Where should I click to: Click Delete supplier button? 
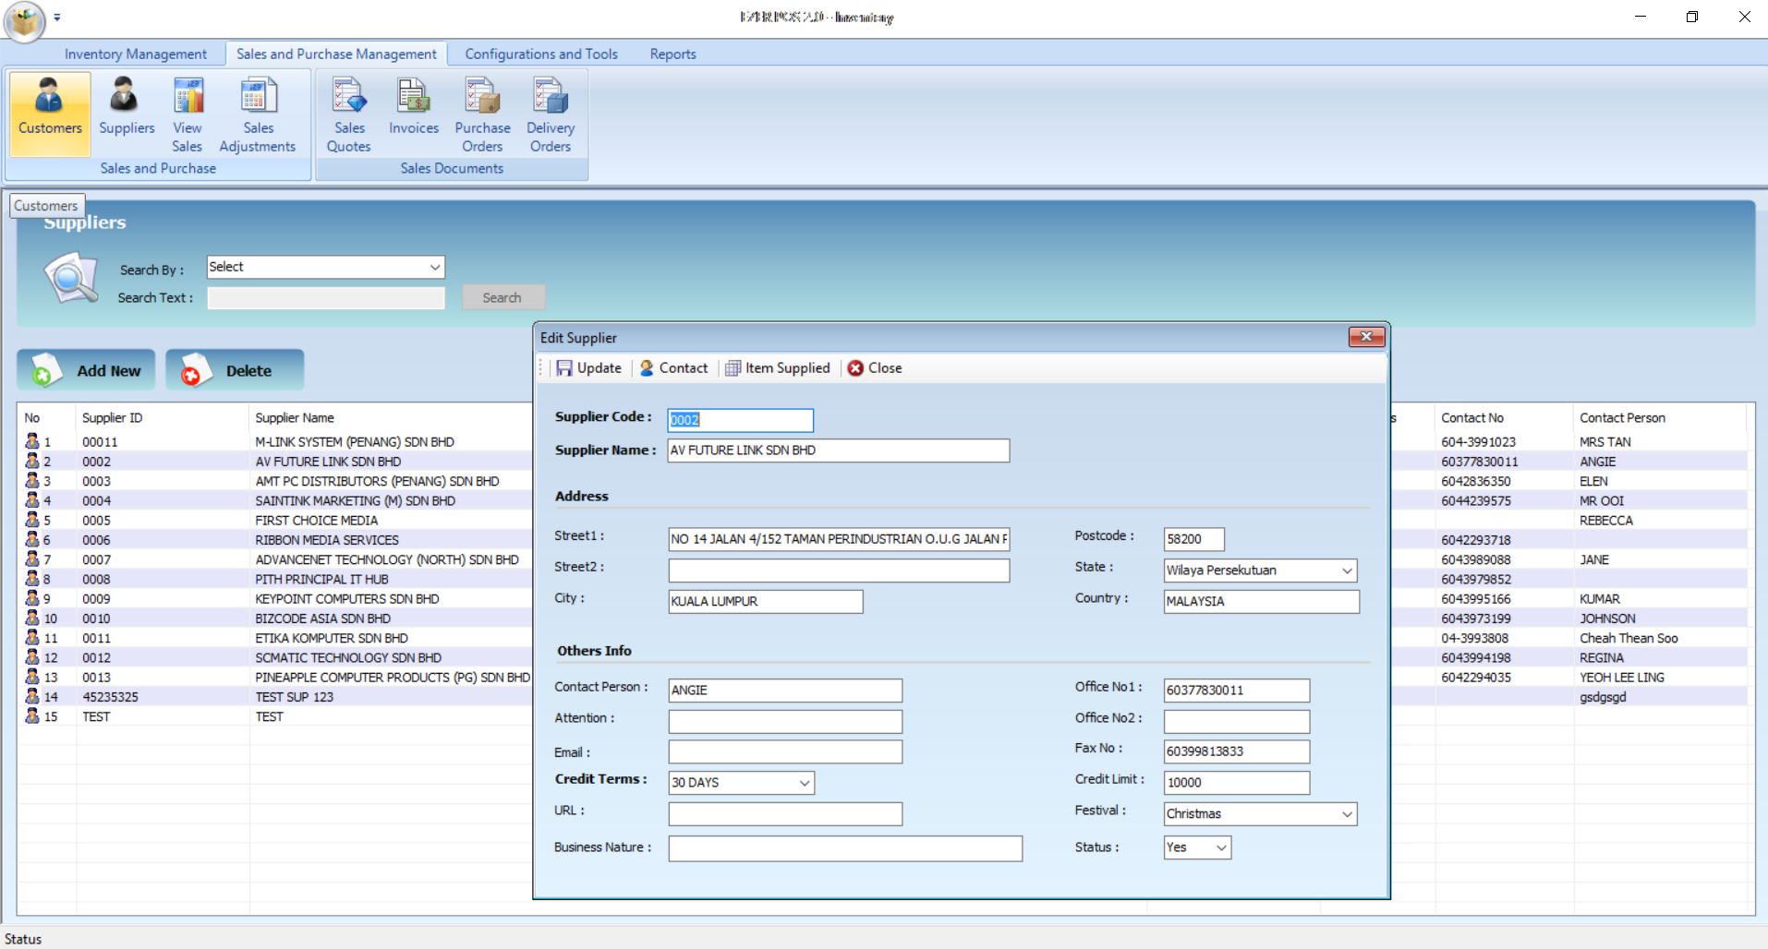[x=235, y=370]
